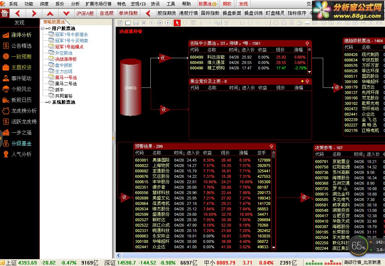
Task: Open the 功能 menu
Action: [29, 4]
